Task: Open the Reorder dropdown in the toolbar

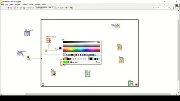Action: point(67,8)
